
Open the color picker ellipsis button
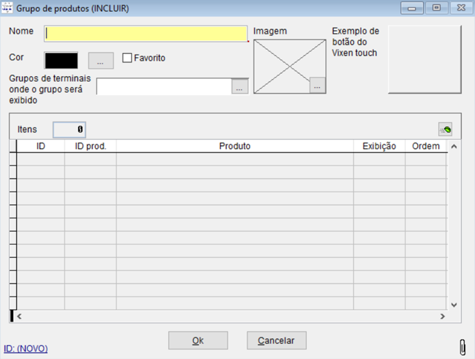[x=100, y=61]
